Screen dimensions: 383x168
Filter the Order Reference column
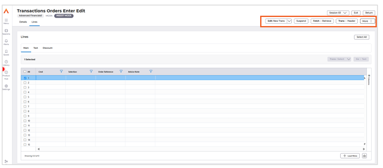[121, 71]
